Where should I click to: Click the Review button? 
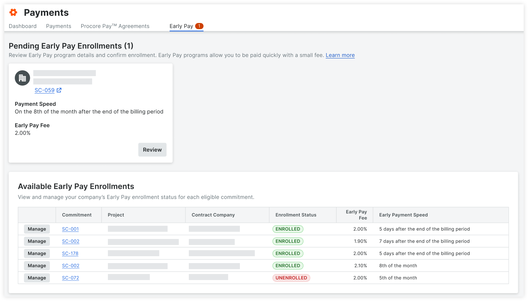click(x=152, y=150)
